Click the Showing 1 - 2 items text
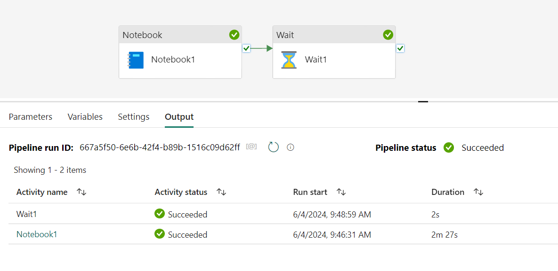The height and width of the screenshot is (271, 558). (x=50, y=170)
